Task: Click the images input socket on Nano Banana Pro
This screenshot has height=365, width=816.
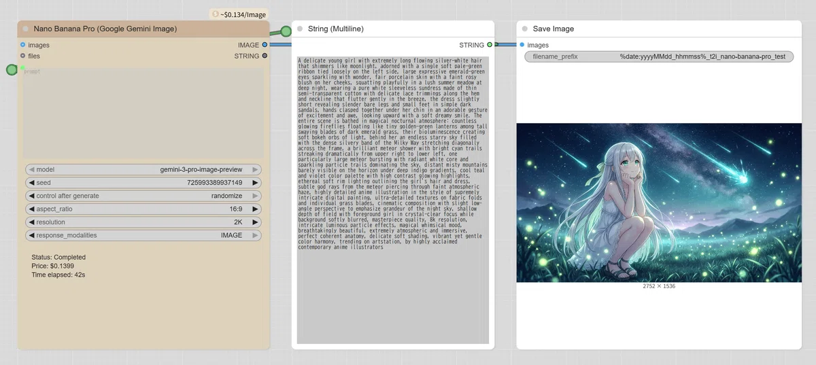Action: click(22, 45)
